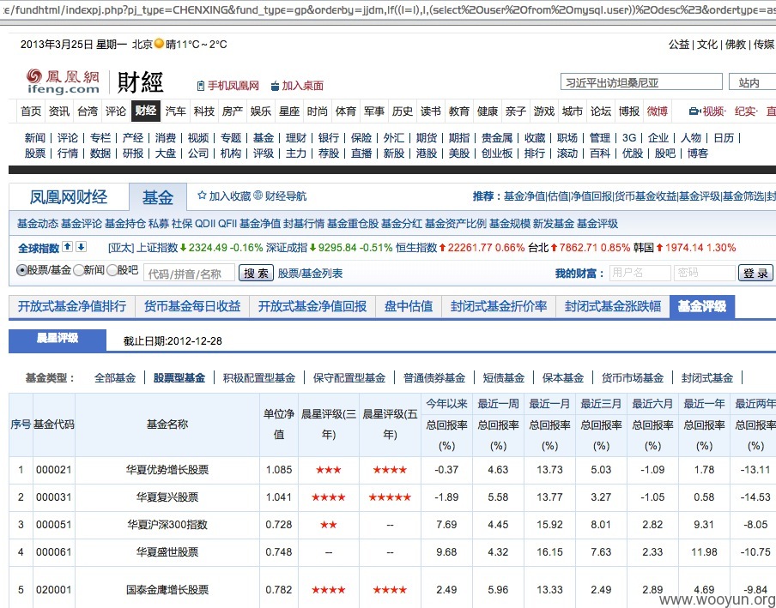Focus the 密码 input field
The height and width of the screenshot is (608, 776).
704,273
